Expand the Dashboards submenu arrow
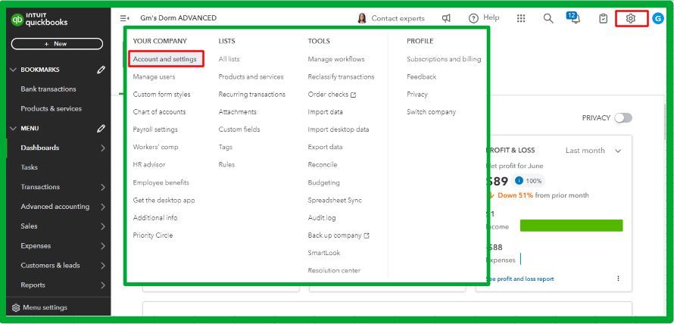The image size is (674, 324). click(x=103, y=148)
